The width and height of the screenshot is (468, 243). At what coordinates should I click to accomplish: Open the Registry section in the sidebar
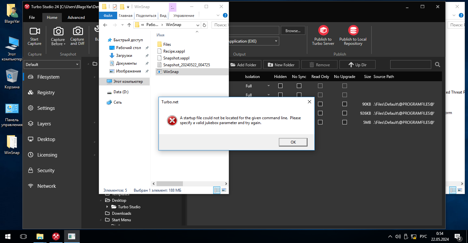point(46,93)
